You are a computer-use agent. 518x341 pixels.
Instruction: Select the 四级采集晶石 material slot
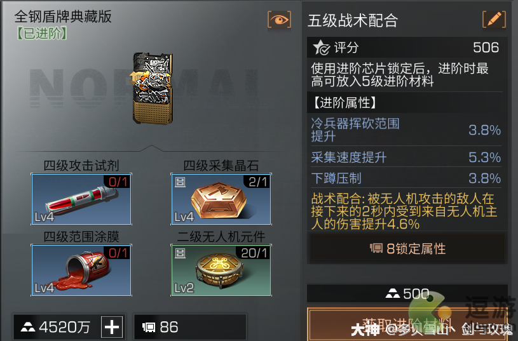click(221, 199)
